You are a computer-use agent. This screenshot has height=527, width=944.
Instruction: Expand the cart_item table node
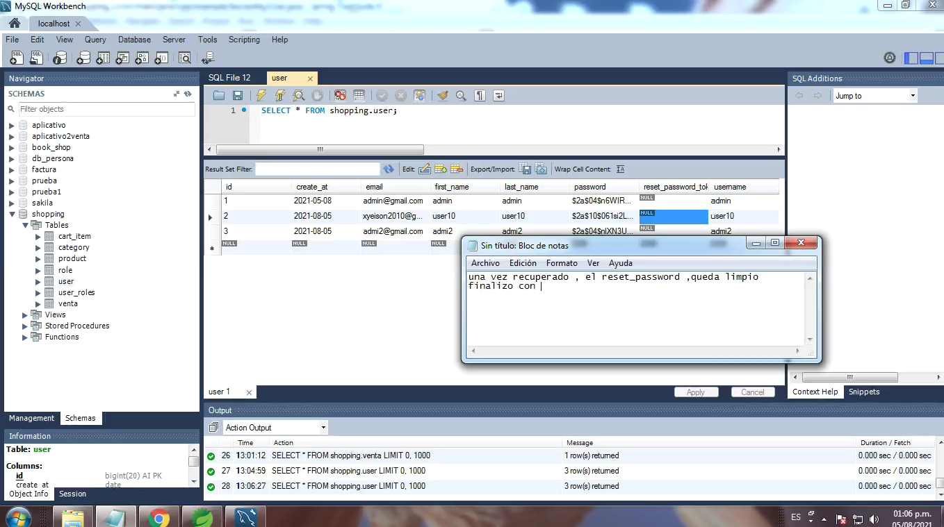[x=38, y=237]
